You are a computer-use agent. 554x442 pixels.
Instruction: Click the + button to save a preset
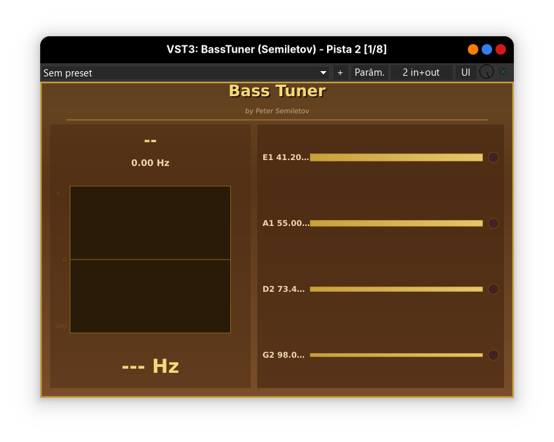point(340,72)
